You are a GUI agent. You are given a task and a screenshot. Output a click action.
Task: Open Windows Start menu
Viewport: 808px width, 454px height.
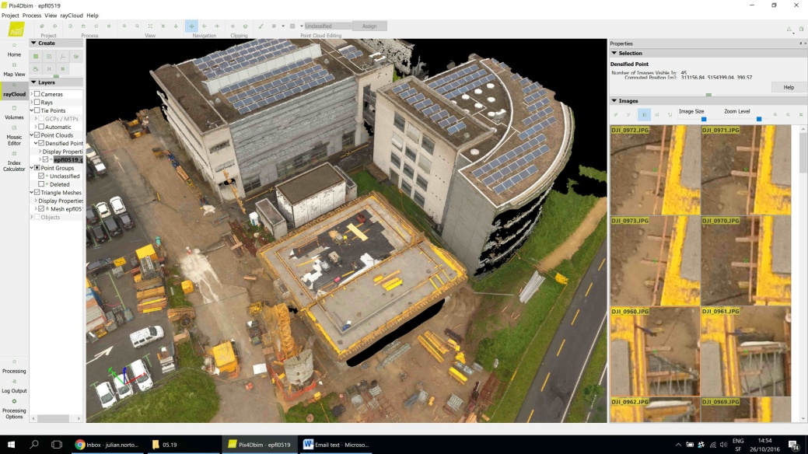coord(11,444)
